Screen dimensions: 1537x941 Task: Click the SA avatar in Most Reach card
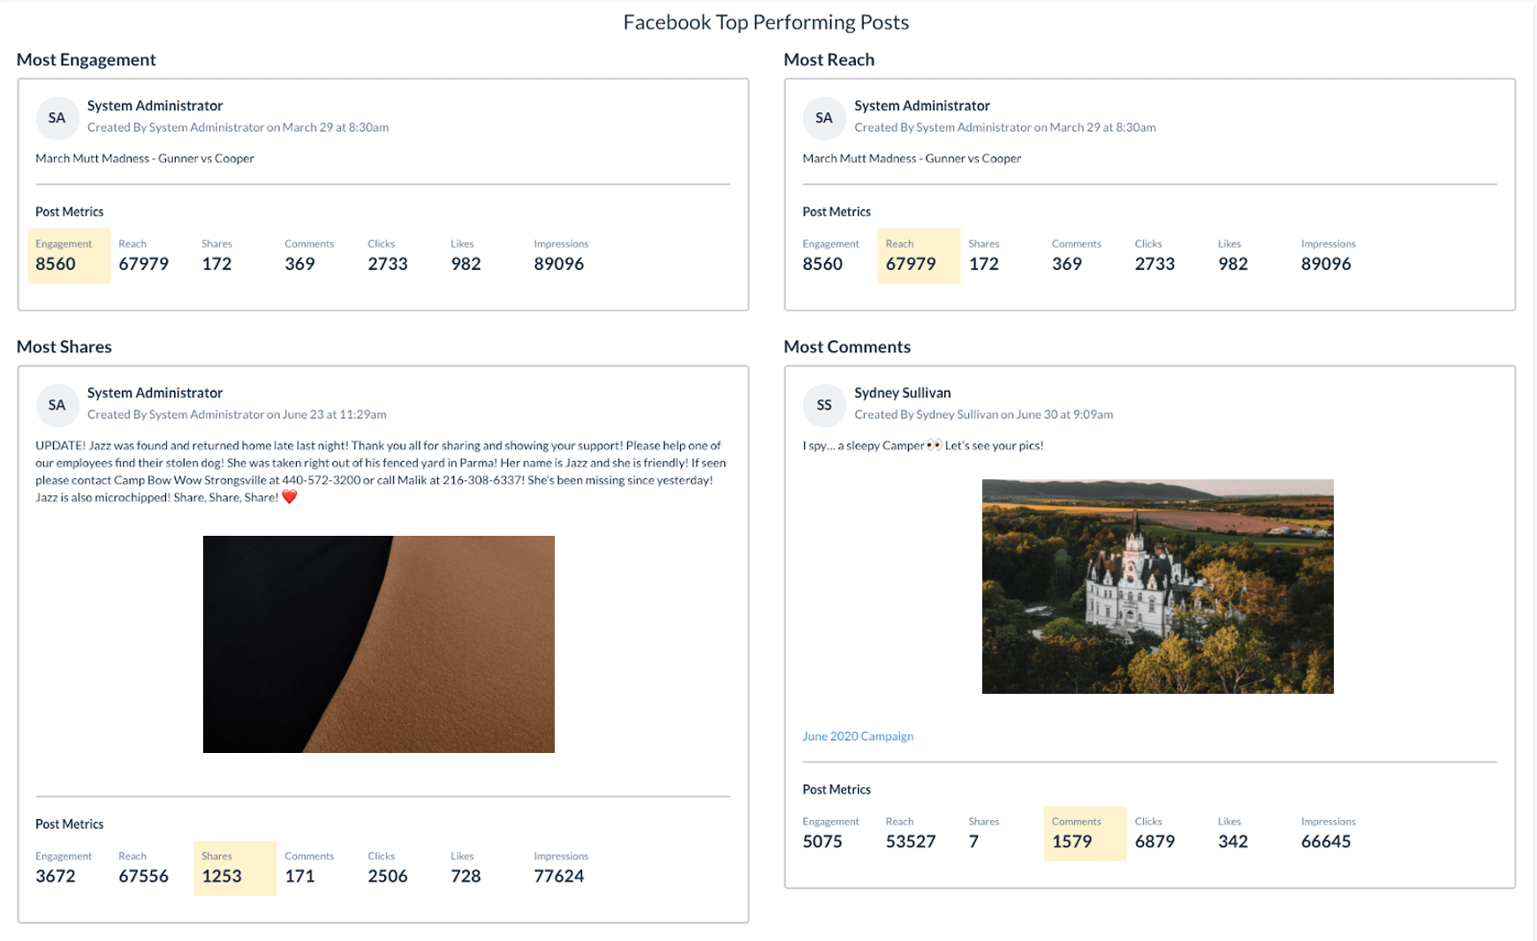point(823,117)
